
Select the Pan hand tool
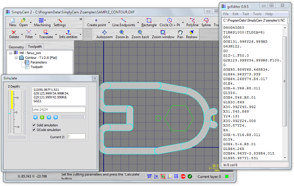pyautogui.click(x=180, y=32)
